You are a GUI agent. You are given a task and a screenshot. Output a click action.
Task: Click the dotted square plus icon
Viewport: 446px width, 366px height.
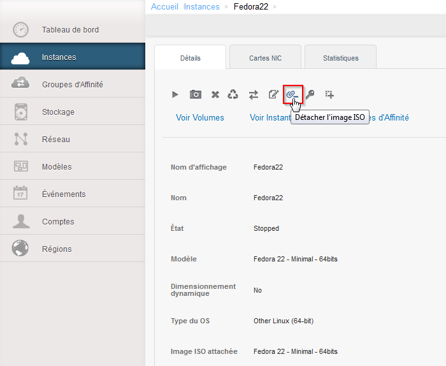[329, 94]
